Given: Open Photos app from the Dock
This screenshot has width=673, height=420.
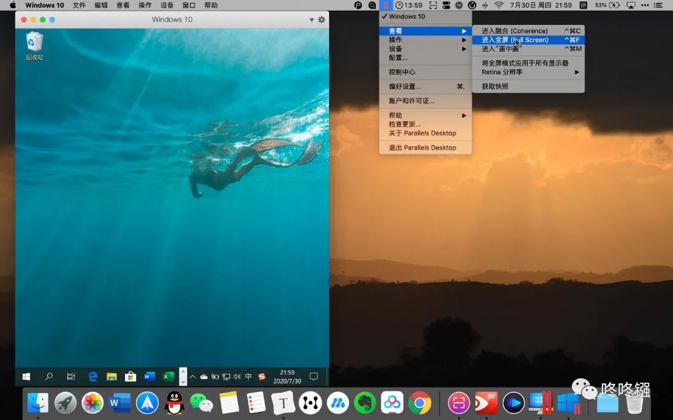Looking at the screenshot, I should click(x=93, y=403).
